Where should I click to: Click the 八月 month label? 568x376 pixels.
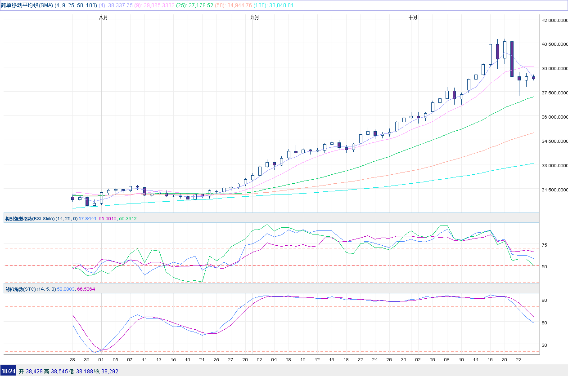tap(104, 18)
